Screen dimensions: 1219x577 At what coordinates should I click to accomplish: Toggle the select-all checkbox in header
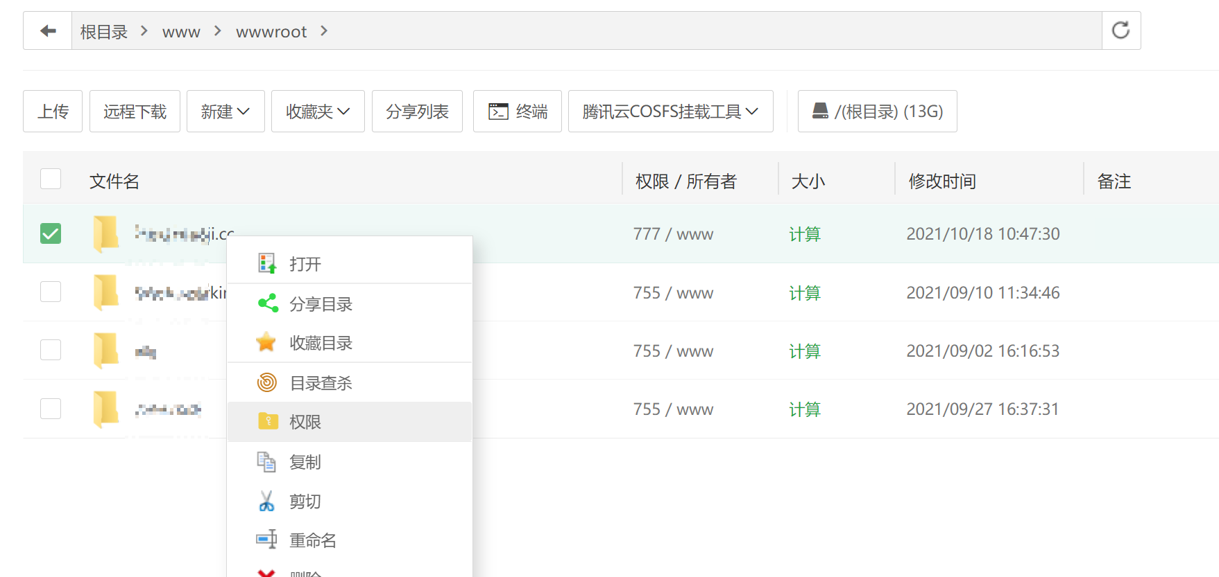tap(51, 179)
